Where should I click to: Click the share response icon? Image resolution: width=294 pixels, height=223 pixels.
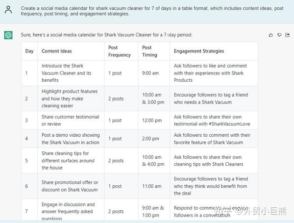coord(287,35)
